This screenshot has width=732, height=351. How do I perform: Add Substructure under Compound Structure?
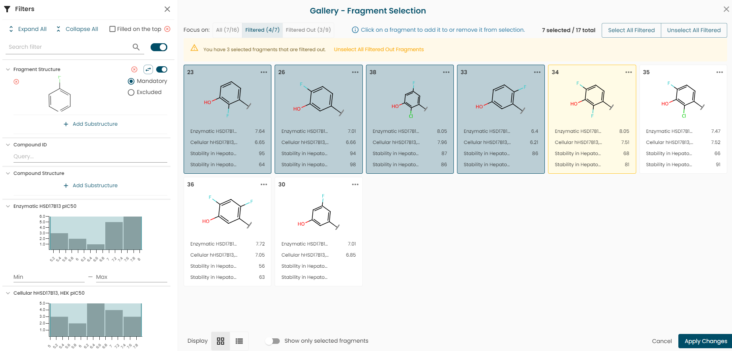pos(91,186)
